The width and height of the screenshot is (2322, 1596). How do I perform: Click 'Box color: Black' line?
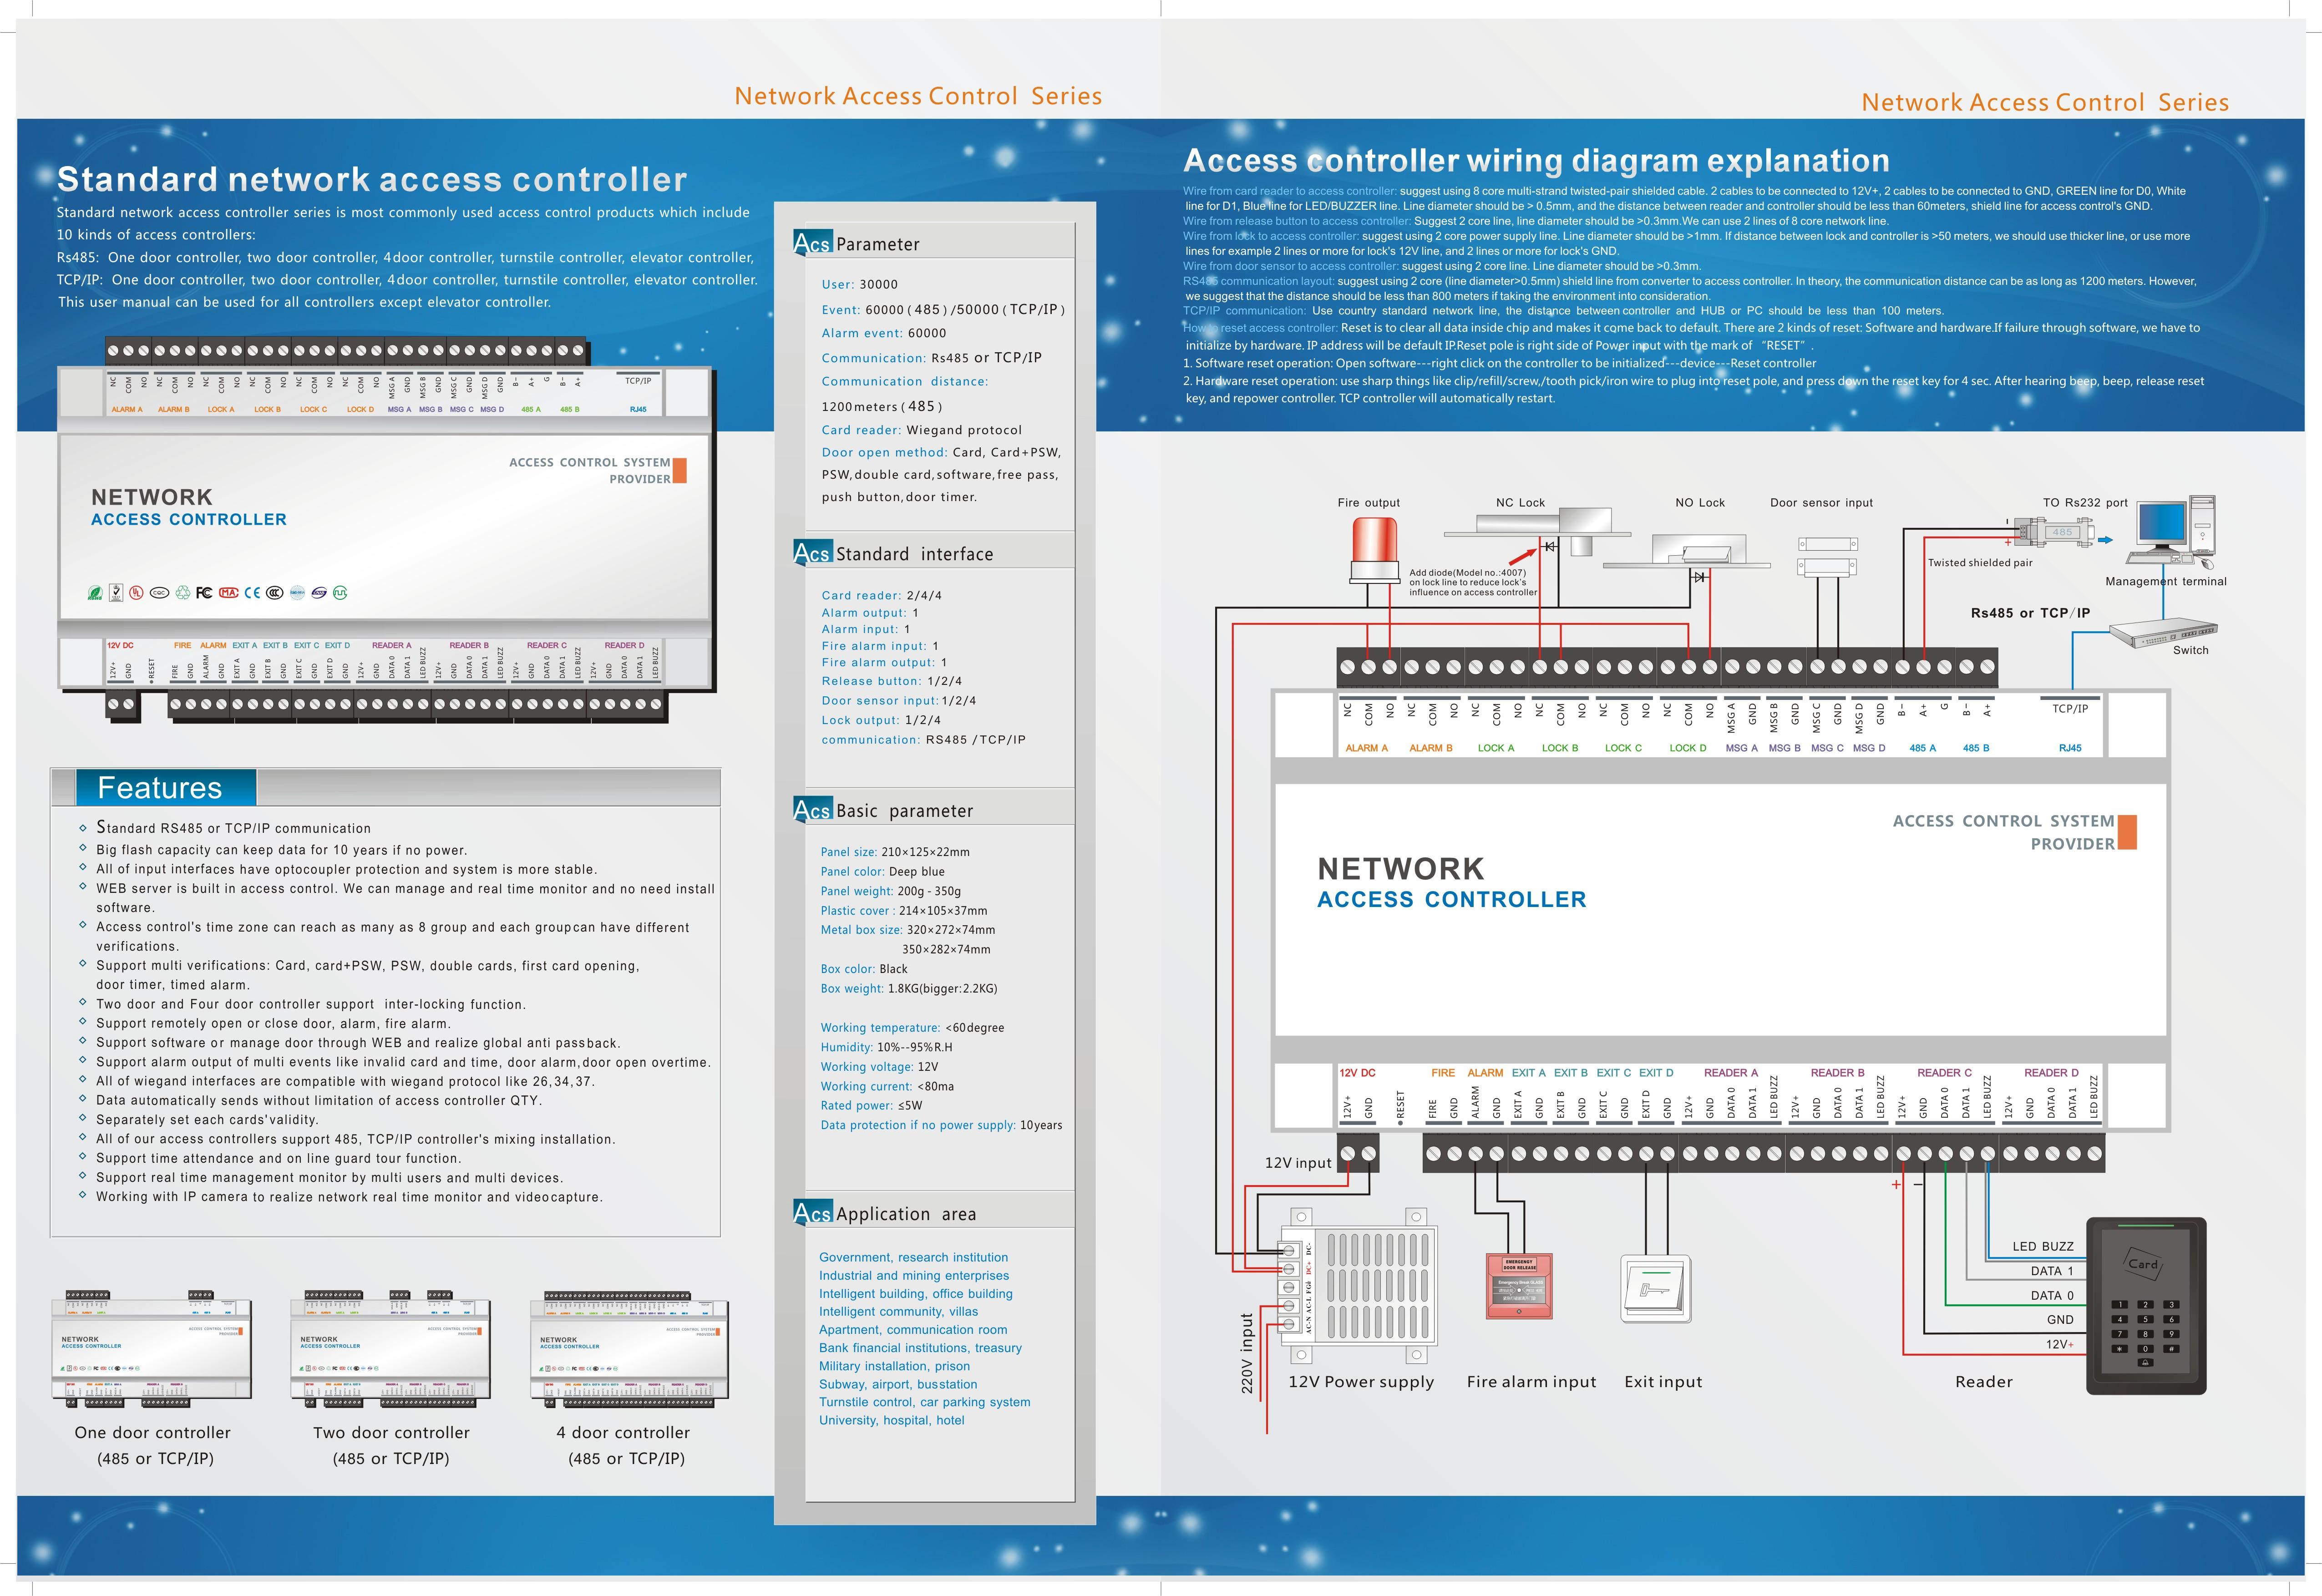coord(864,969)
